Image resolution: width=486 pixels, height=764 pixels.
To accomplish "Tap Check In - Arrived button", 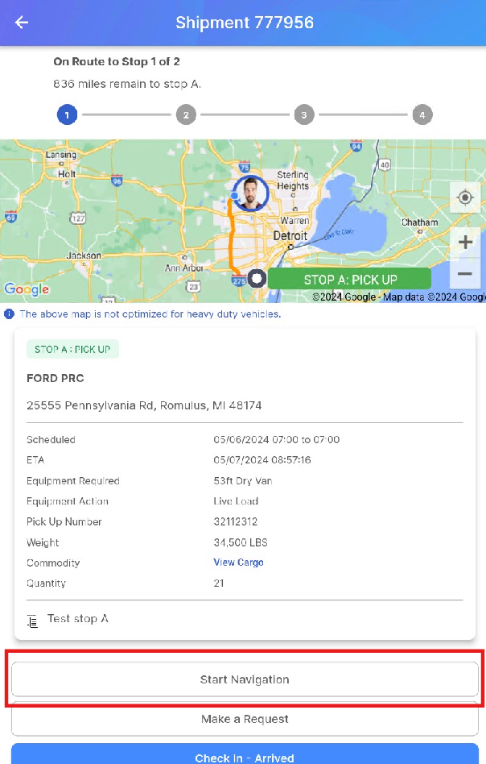I will pyautogui.click(x=245, y=754).
